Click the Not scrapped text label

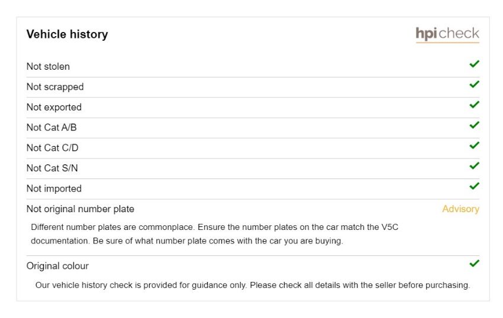click(x=55, y=87)
